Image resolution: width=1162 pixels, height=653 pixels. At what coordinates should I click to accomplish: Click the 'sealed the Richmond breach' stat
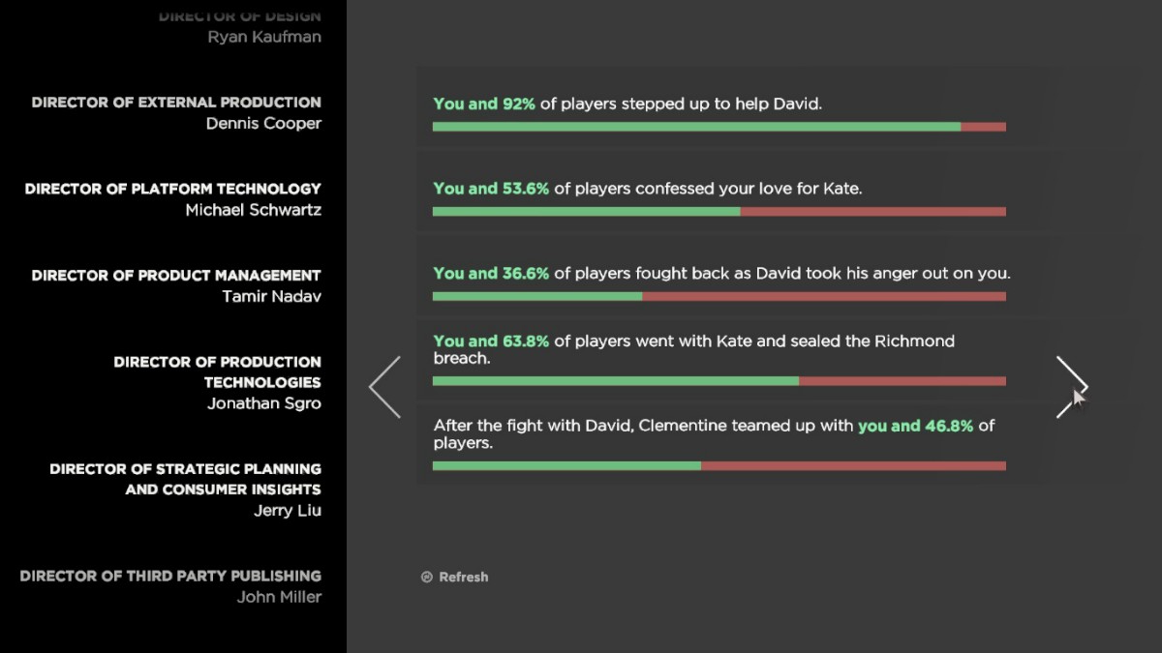point(693,349)
